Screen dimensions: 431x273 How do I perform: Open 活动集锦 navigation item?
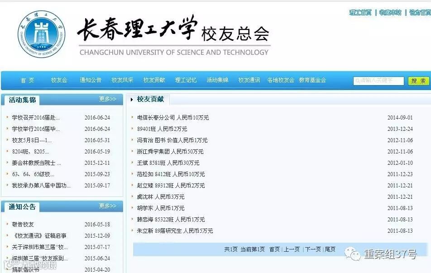(217, 80)
